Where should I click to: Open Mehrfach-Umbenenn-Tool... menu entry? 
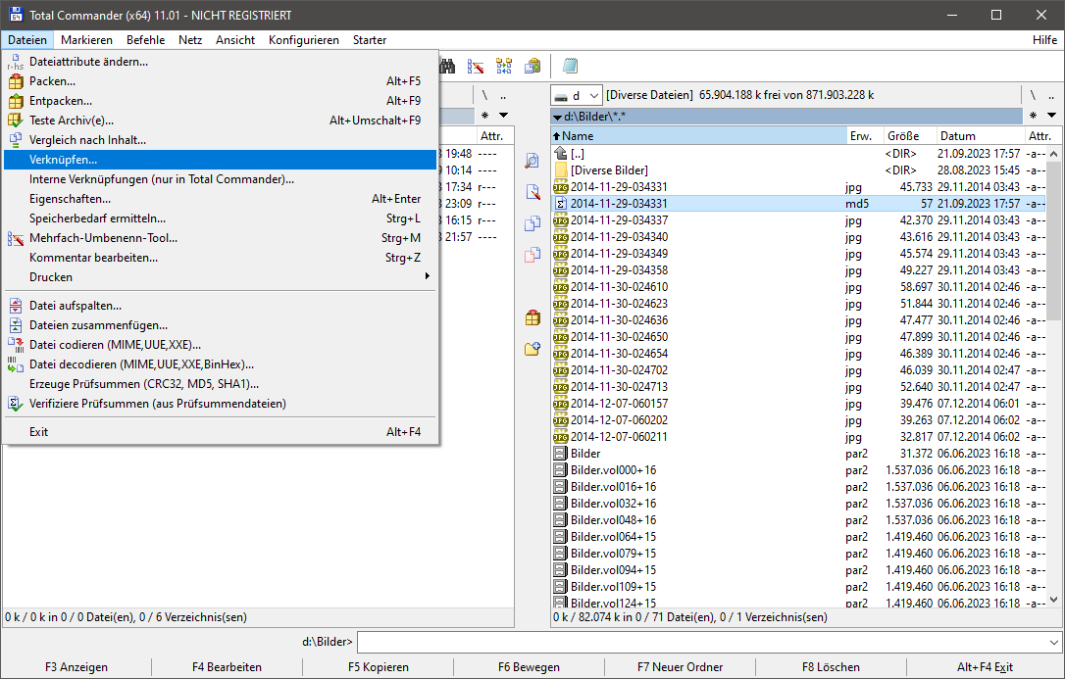(220, 239)
